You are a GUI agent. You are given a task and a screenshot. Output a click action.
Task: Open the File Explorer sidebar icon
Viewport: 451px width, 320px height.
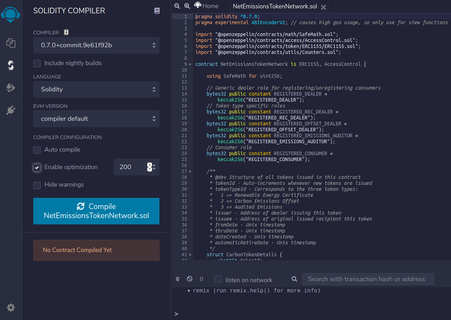[11, 43]
